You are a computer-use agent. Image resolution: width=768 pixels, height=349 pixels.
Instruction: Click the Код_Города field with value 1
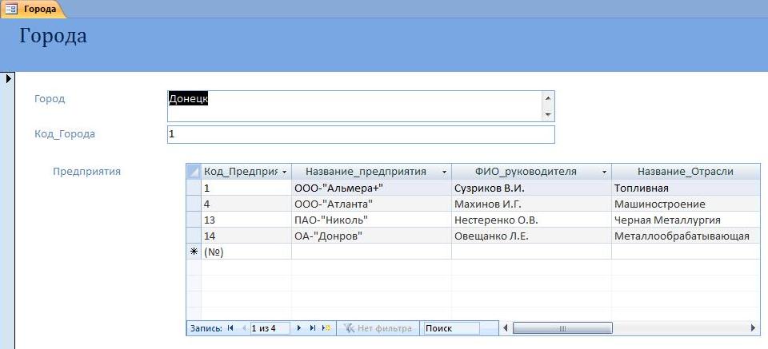[x=361, y=134]
